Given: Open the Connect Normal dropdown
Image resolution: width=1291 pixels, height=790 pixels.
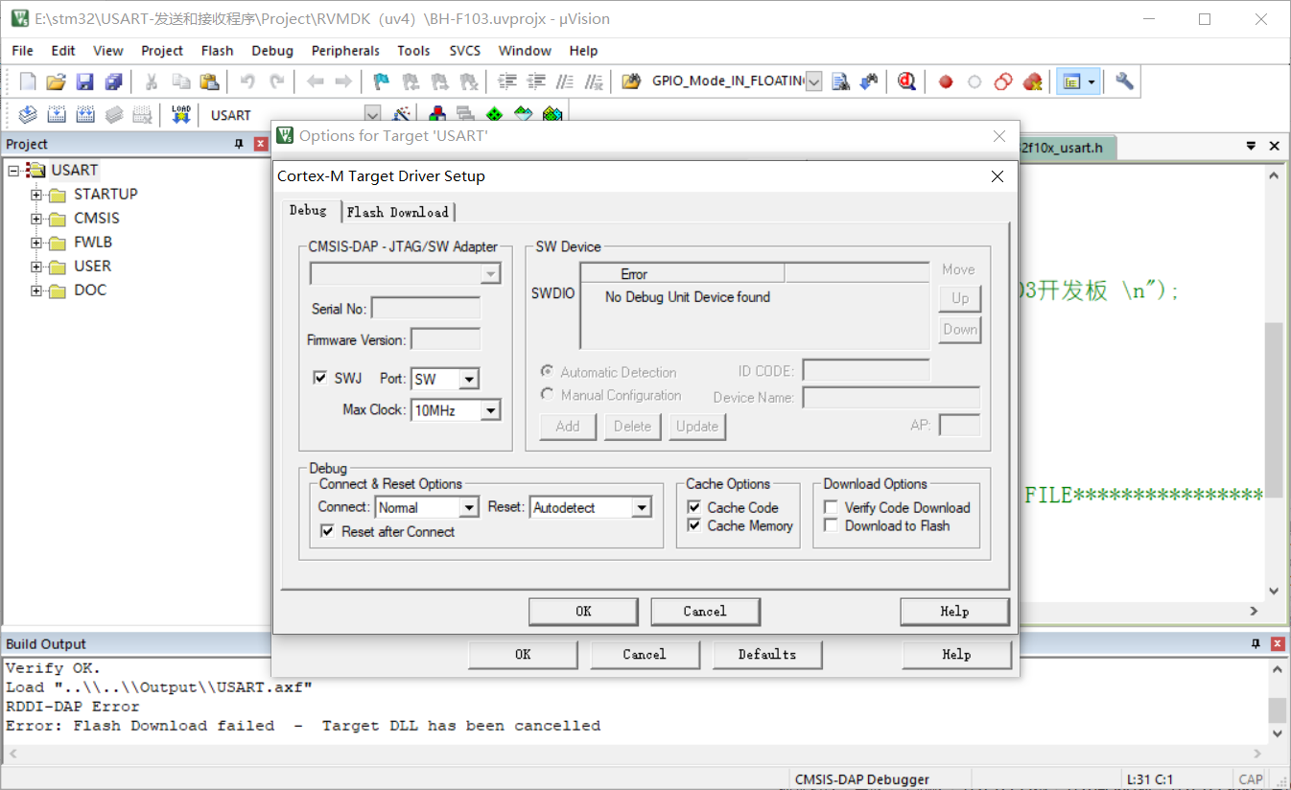Looking at the screenshot, I should (x=469, y=507).
